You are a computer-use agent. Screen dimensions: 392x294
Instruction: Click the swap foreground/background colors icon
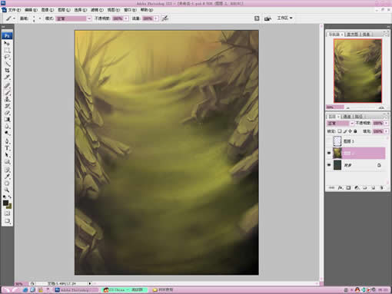pyautogui.click(x=10, y=197)
